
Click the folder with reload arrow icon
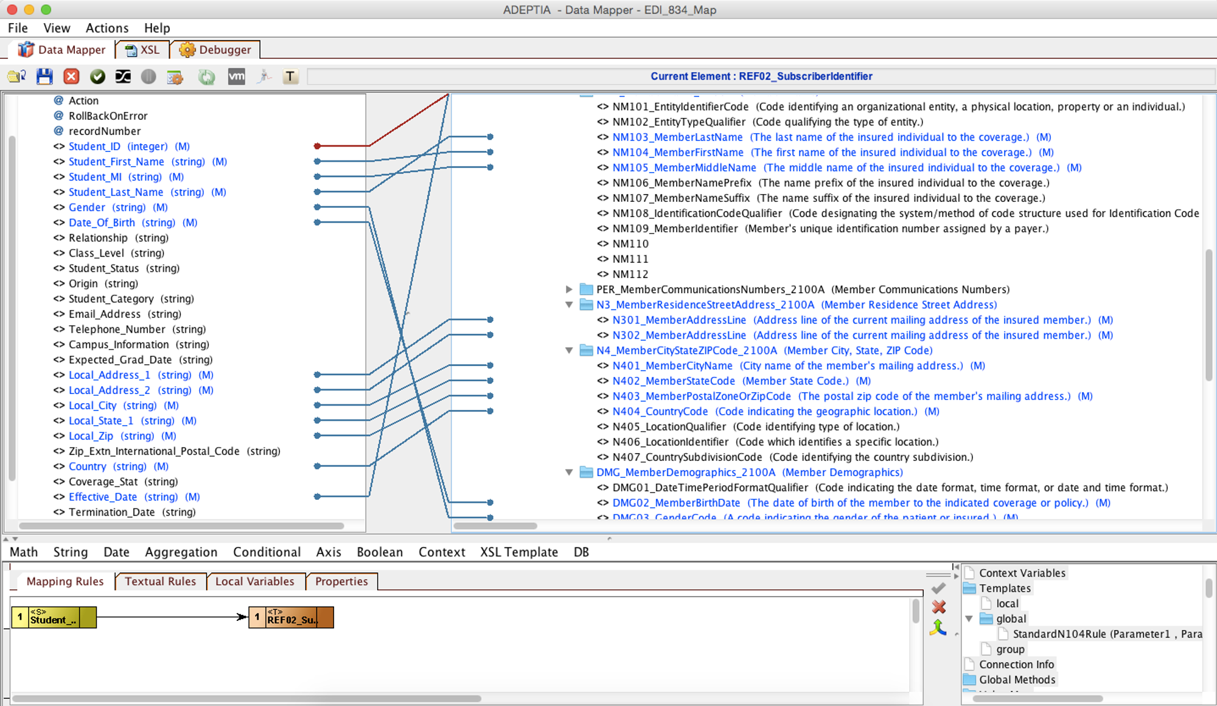(x=16, y=77)
